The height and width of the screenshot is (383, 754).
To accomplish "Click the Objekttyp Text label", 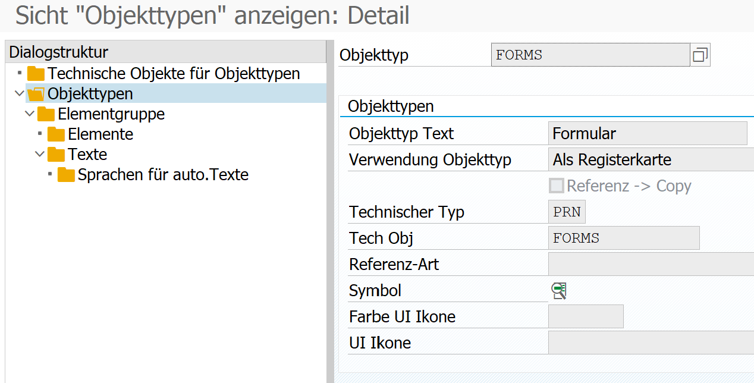I will coord(401,134).
